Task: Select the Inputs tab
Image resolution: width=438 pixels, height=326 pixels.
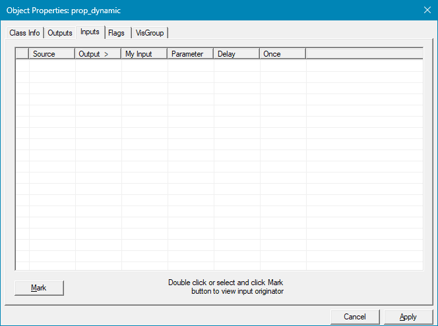Action: (x=90, y=32)
